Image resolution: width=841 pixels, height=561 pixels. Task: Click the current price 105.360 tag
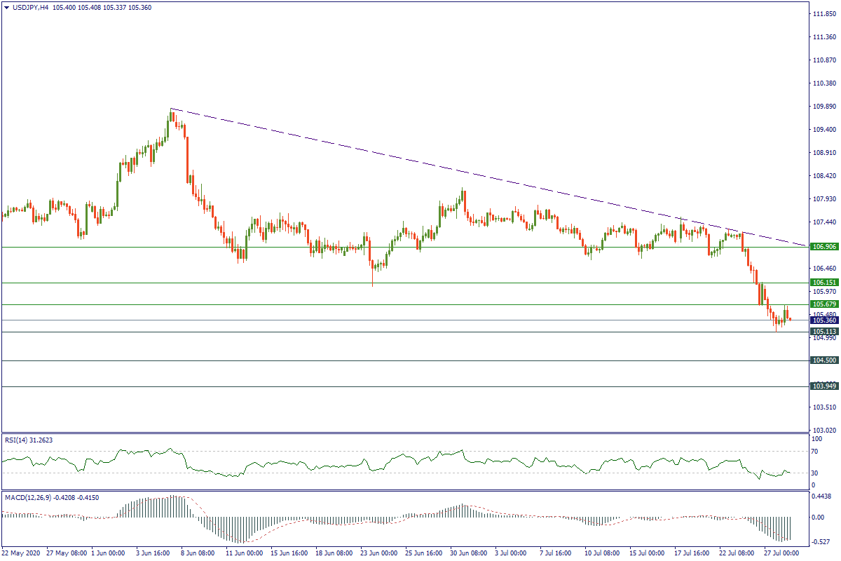click(823, 320)
